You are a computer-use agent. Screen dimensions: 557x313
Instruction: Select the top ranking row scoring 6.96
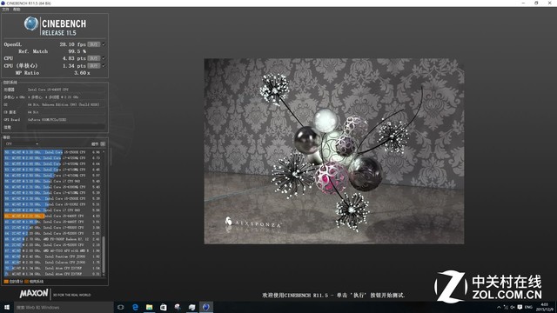(x=52, y=152)
